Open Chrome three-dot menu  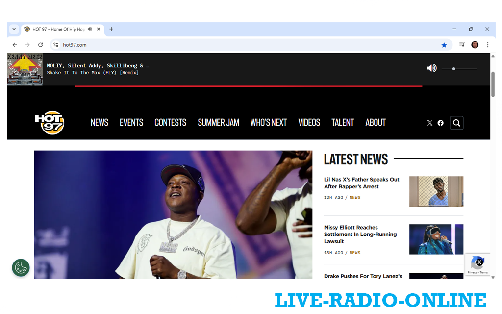pyautogui.click(x=488, y=45)
